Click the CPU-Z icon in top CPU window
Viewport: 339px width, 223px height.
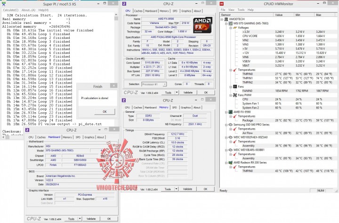124,4
